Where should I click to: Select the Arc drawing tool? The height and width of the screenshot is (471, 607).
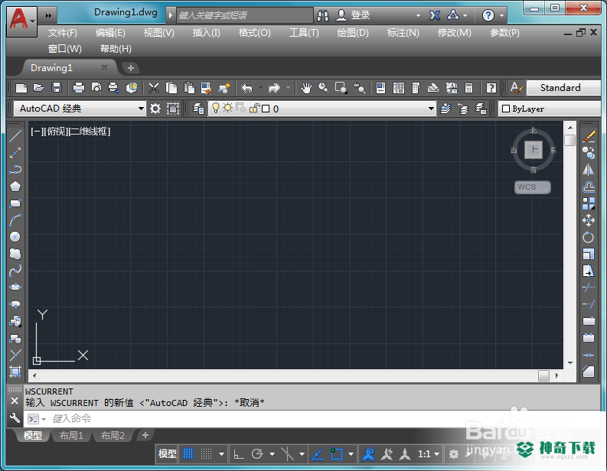(15, 220)
